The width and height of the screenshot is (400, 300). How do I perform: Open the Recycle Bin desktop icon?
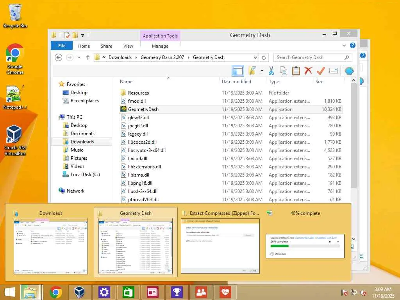[15, 16]
